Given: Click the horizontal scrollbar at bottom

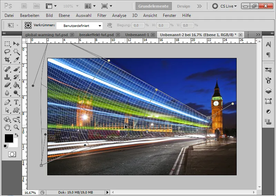Looking at the screenshot, I should (183, 192).
